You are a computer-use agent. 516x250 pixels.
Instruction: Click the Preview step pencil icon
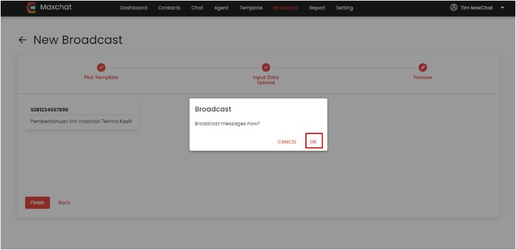pos(423,67)
